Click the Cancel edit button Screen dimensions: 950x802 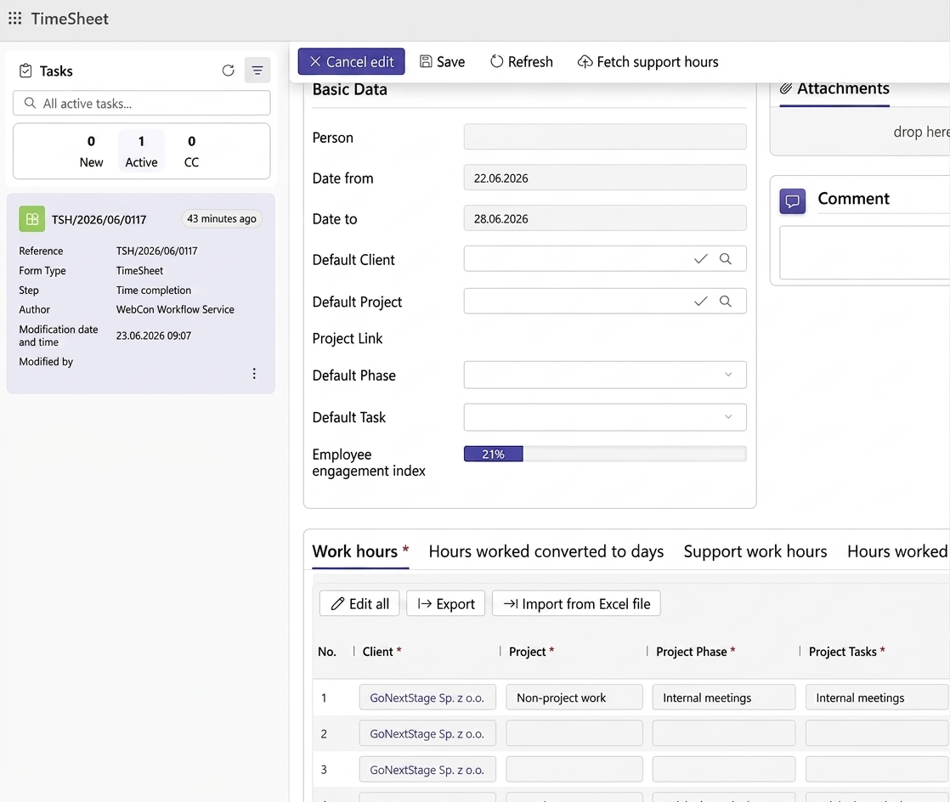pos(352,62)
